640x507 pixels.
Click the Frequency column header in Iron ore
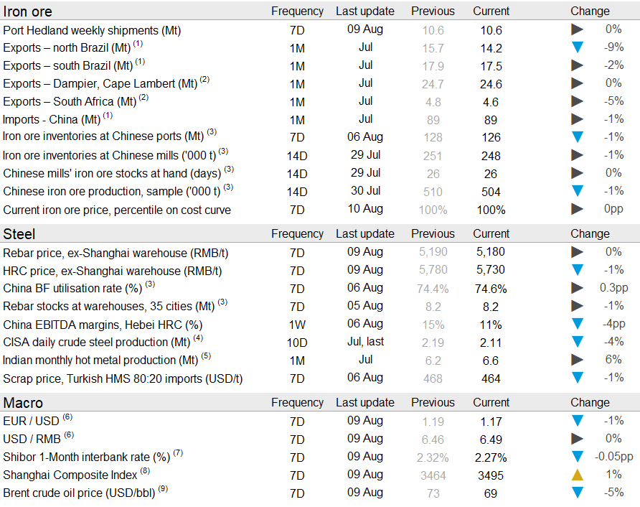[x=297, y=11]
